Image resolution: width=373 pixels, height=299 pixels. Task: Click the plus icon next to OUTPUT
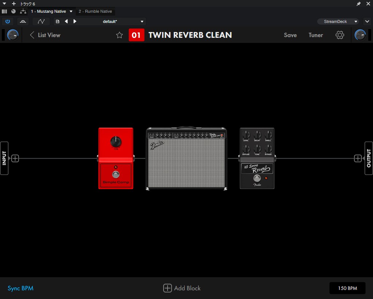coord(358,159)
